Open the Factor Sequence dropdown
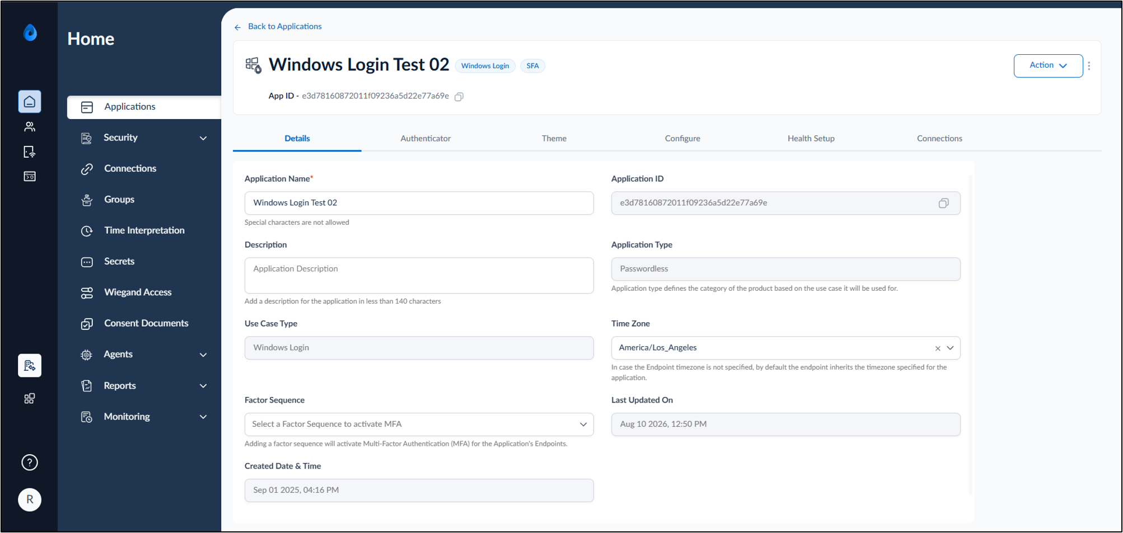The height and width of the screenshot is (533, 1123). coord(419,424)
